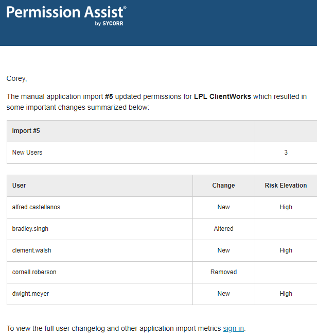The height and width of the screenshot is (336, 317).
Task: Click the clement.walsh user cell
Action: (x=31, y=250)
